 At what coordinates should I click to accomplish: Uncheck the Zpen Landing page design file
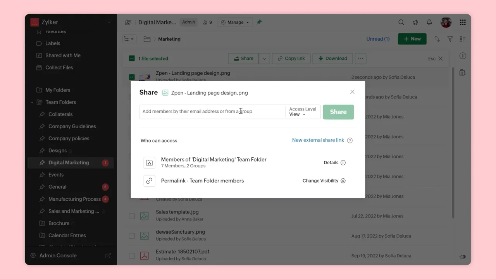click(x=132, y=77)
